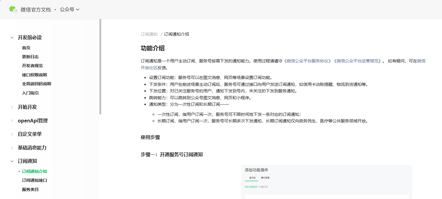The image size is (442, 199).
Task: Click the sidebar vertical scrollbar
Action: [x=100, y=67]
